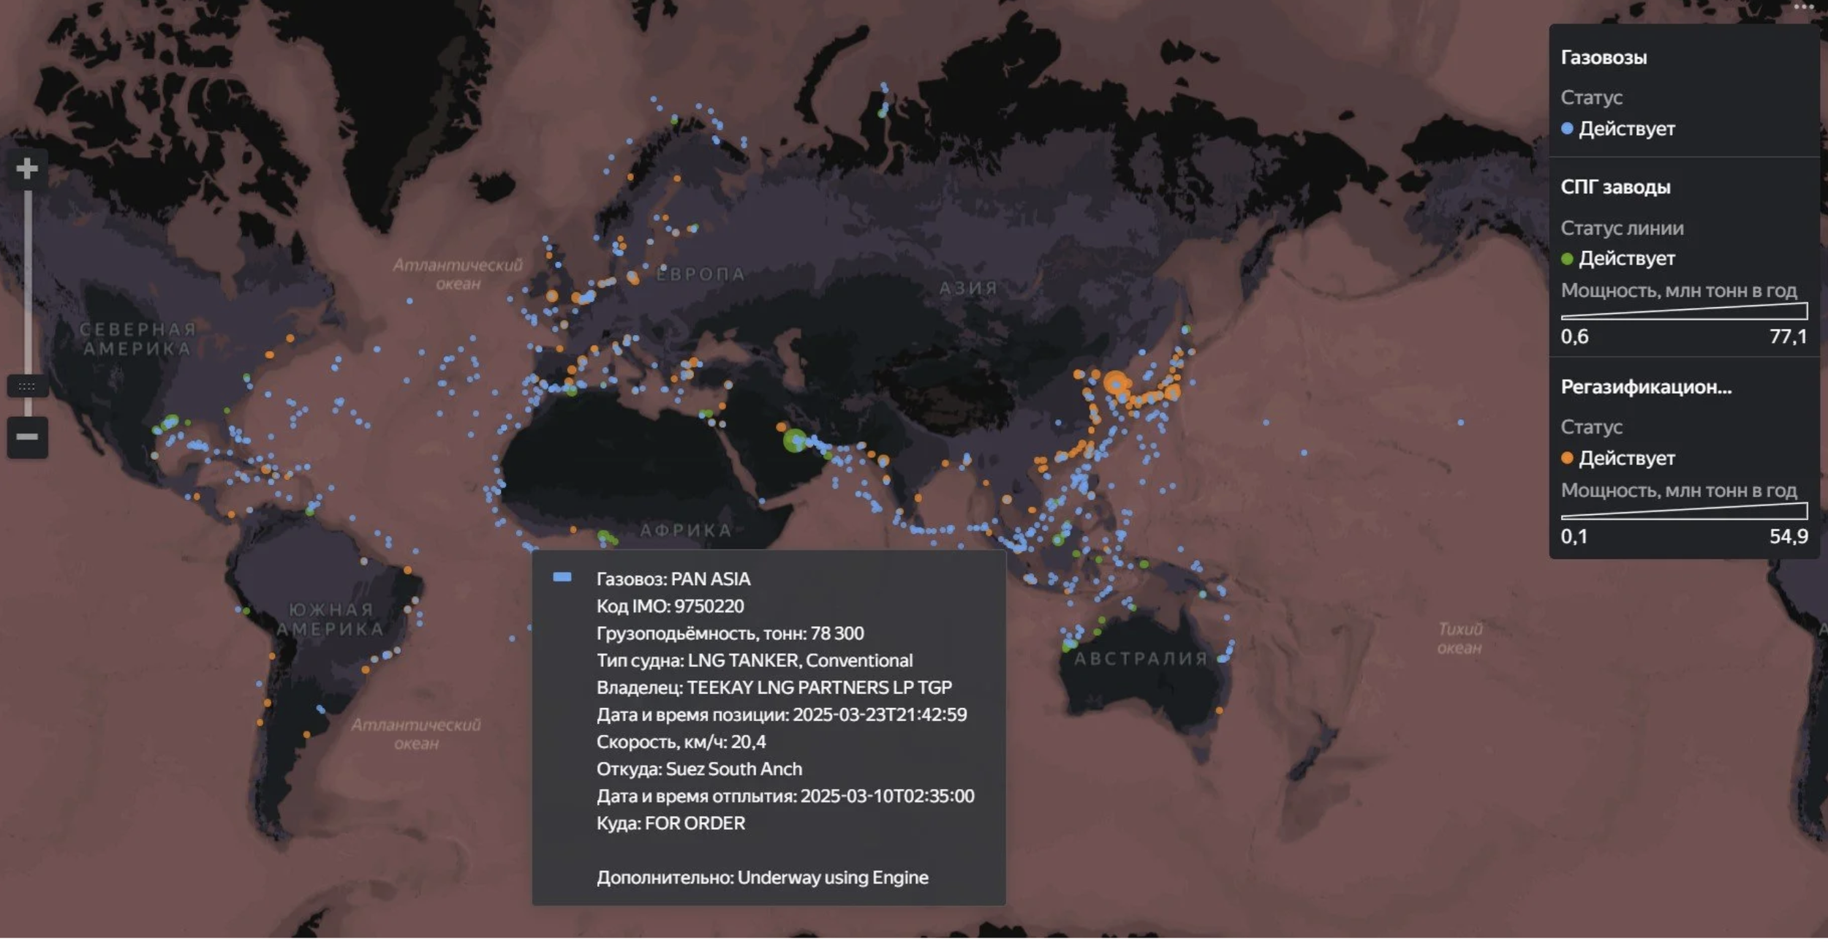Image resolution: width=1828 pixels, height=942 pixels.
Task: Click the Газовозы legend heading
Action: click(x=1604, y=58)
